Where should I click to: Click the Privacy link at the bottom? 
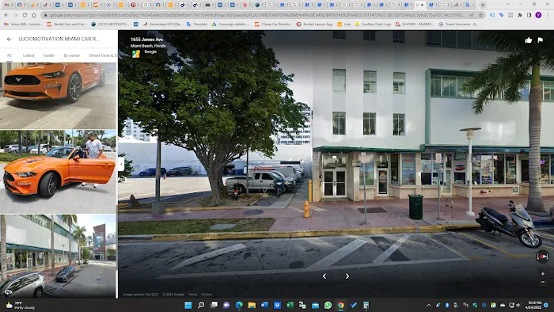click(x=207, y=295)
